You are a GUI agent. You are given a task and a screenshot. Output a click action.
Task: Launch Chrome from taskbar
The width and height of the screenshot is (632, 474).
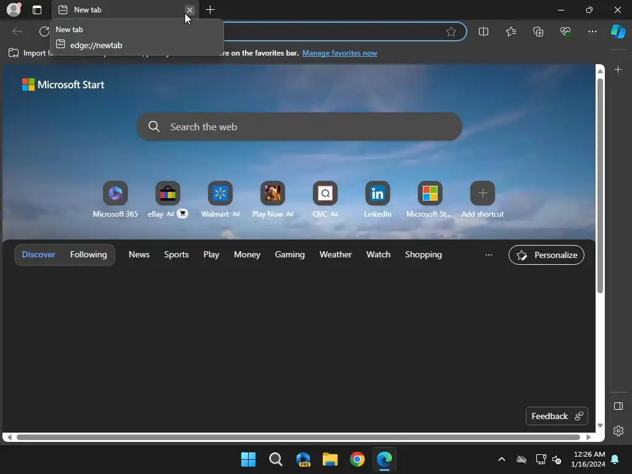(x=357, y=459)
